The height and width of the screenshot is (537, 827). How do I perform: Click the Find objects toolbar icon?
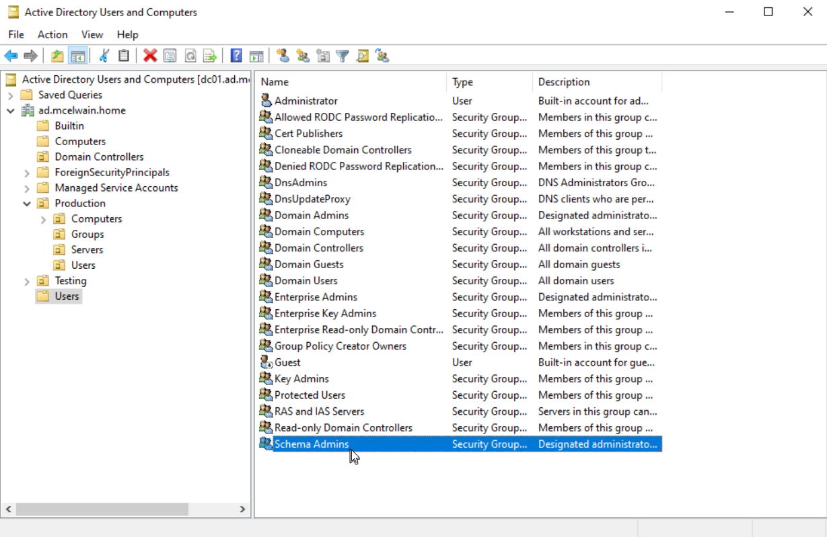363,56
